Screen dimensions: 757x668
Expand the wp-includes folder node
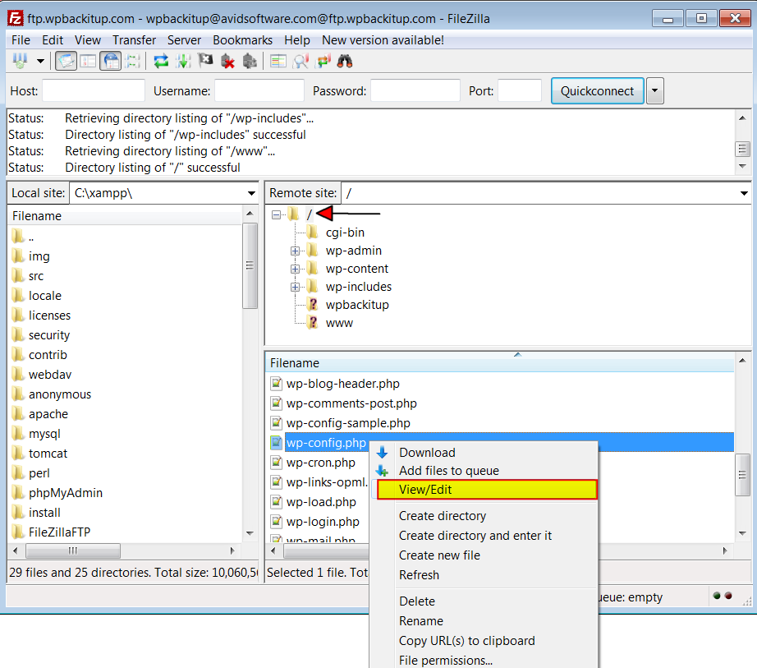[x=295, y=287]
